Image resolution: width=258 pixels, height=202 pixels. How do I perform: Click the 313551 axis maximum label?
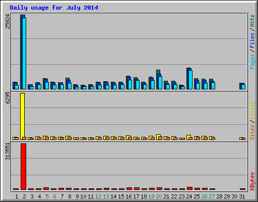[8, 151]
